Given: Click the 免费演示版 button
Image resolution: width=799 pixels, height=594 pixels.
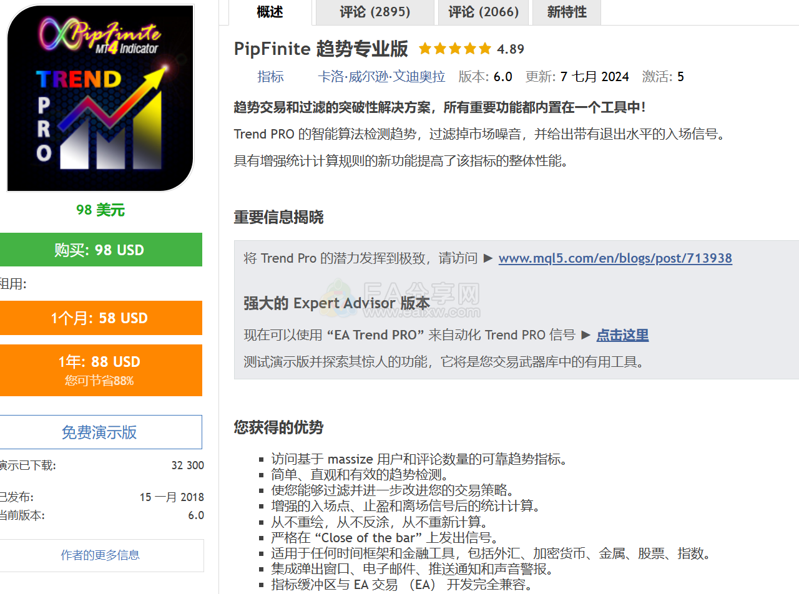Looking at the screenshot, I should click(100, 432).
